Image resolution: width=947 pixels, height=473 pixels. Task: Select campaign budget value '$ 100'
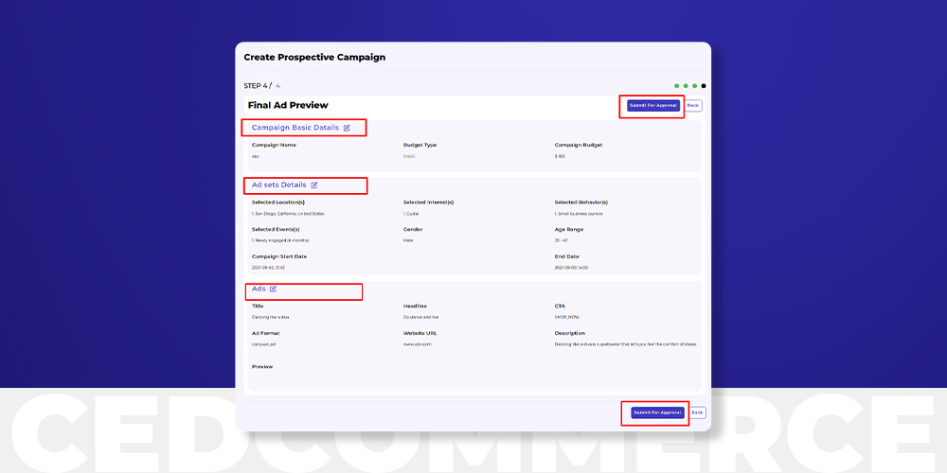(560, 156)
